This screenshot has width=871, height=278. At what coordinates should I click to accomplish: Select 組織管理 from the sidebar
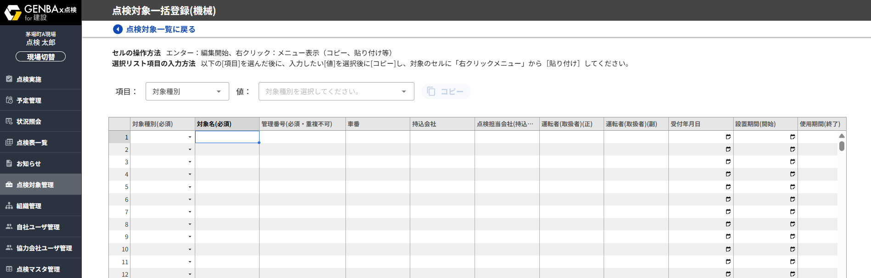click(29, 206)
